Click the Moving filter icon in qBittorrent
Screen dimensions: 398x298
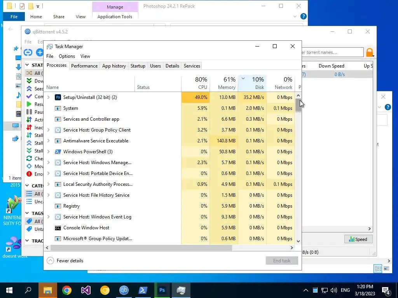pyautogui.click(x=29, y=166)
